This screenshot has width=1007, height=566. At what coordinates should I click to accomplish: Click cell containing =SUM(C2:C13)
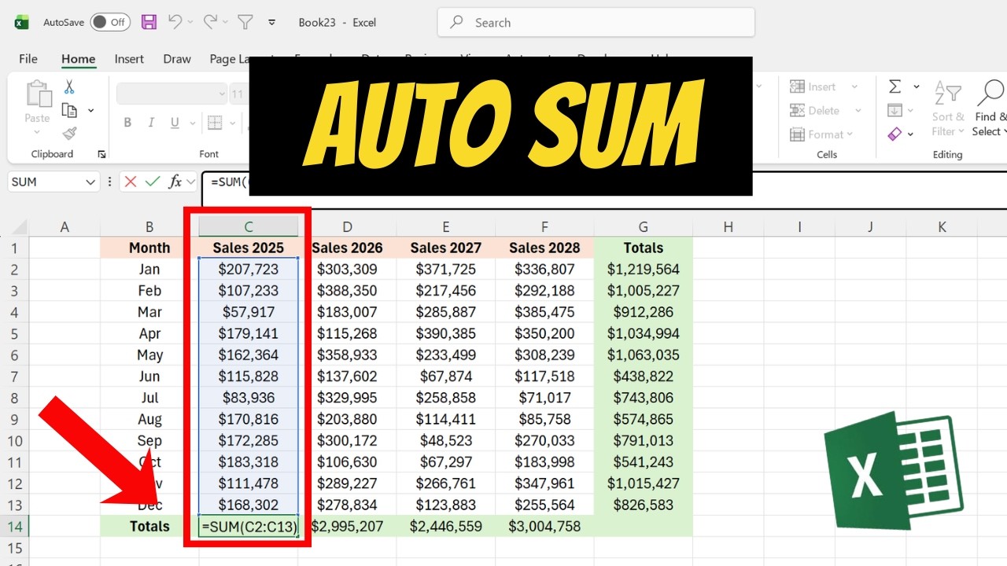point(249,526)
